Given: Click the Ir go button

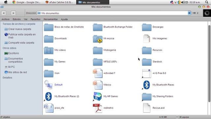Looking at the screenshot, I should [196, 13].
